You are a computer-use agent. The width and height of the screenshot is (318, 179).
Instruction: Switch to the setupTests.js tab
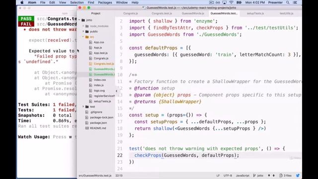click(x=255, y=13)
